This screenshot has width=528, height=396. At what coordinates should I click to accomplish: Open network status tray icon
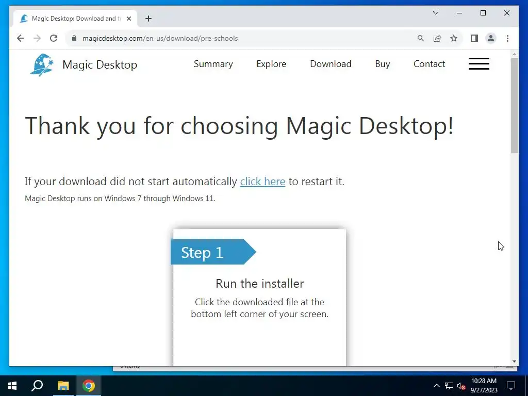[449, 386]
